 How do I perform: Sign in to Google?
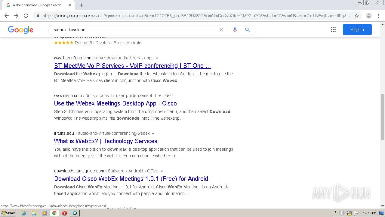tap(357, 30)
